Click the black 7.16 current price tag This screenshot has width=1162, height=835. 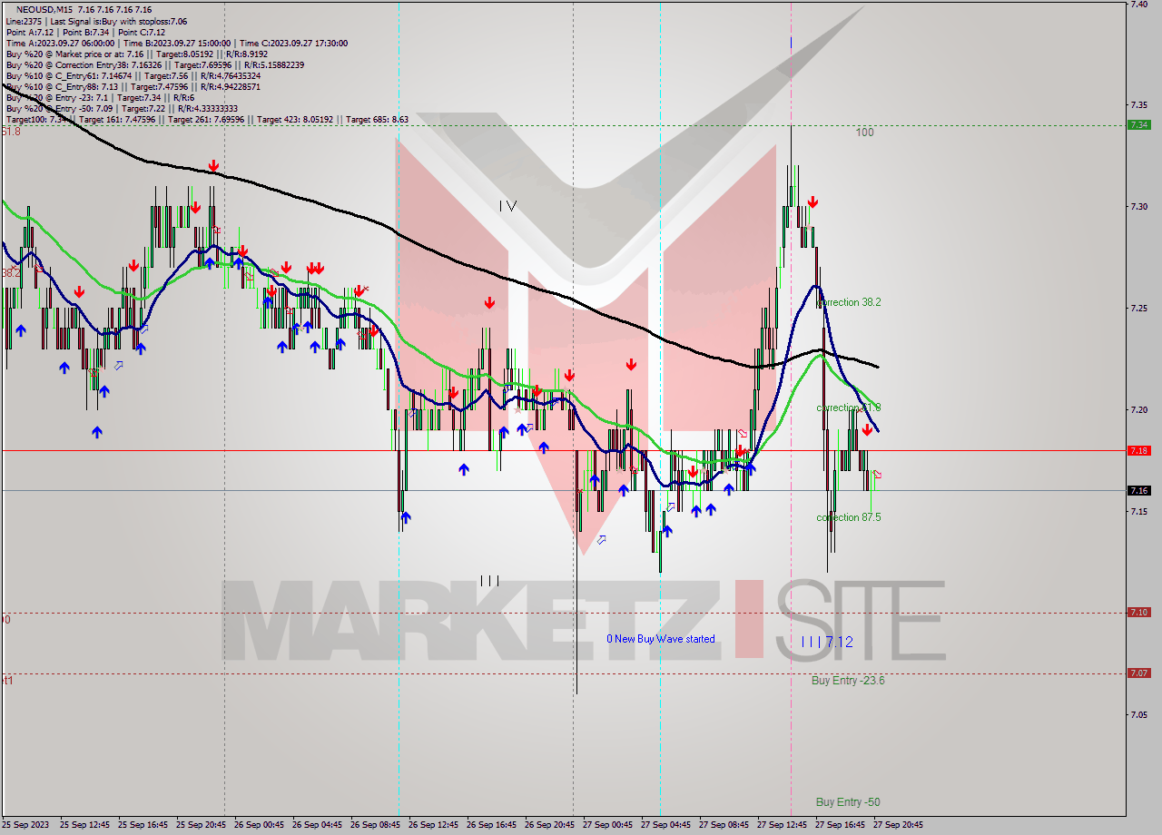(1139, 490)
